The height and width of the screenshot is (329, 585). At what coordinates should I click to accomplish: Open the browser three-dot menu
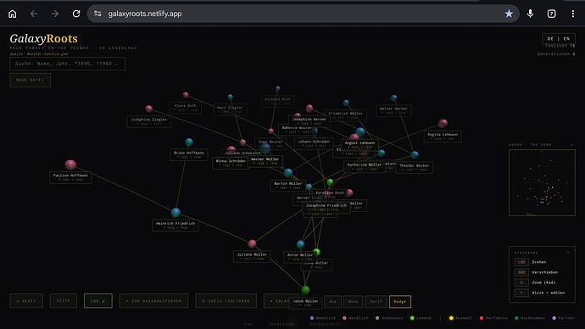coord(572,14)
